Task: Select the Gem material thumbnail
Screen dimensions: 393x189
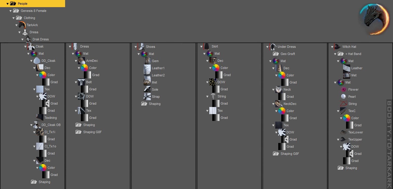Action: [x=147, y=61]
